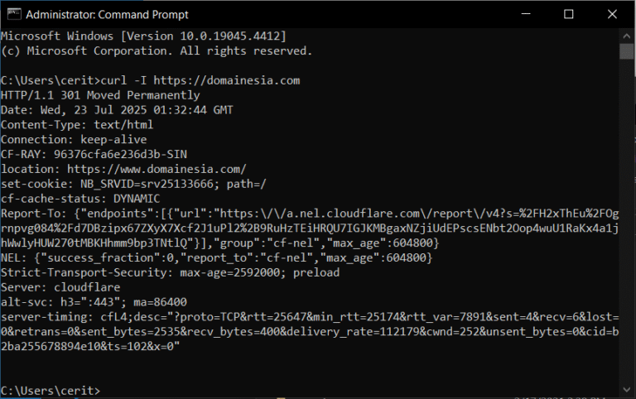The width and height of the screenshot is (636, 399).
Task: Maximize the Command Prompt window
Action: point(569,14)
